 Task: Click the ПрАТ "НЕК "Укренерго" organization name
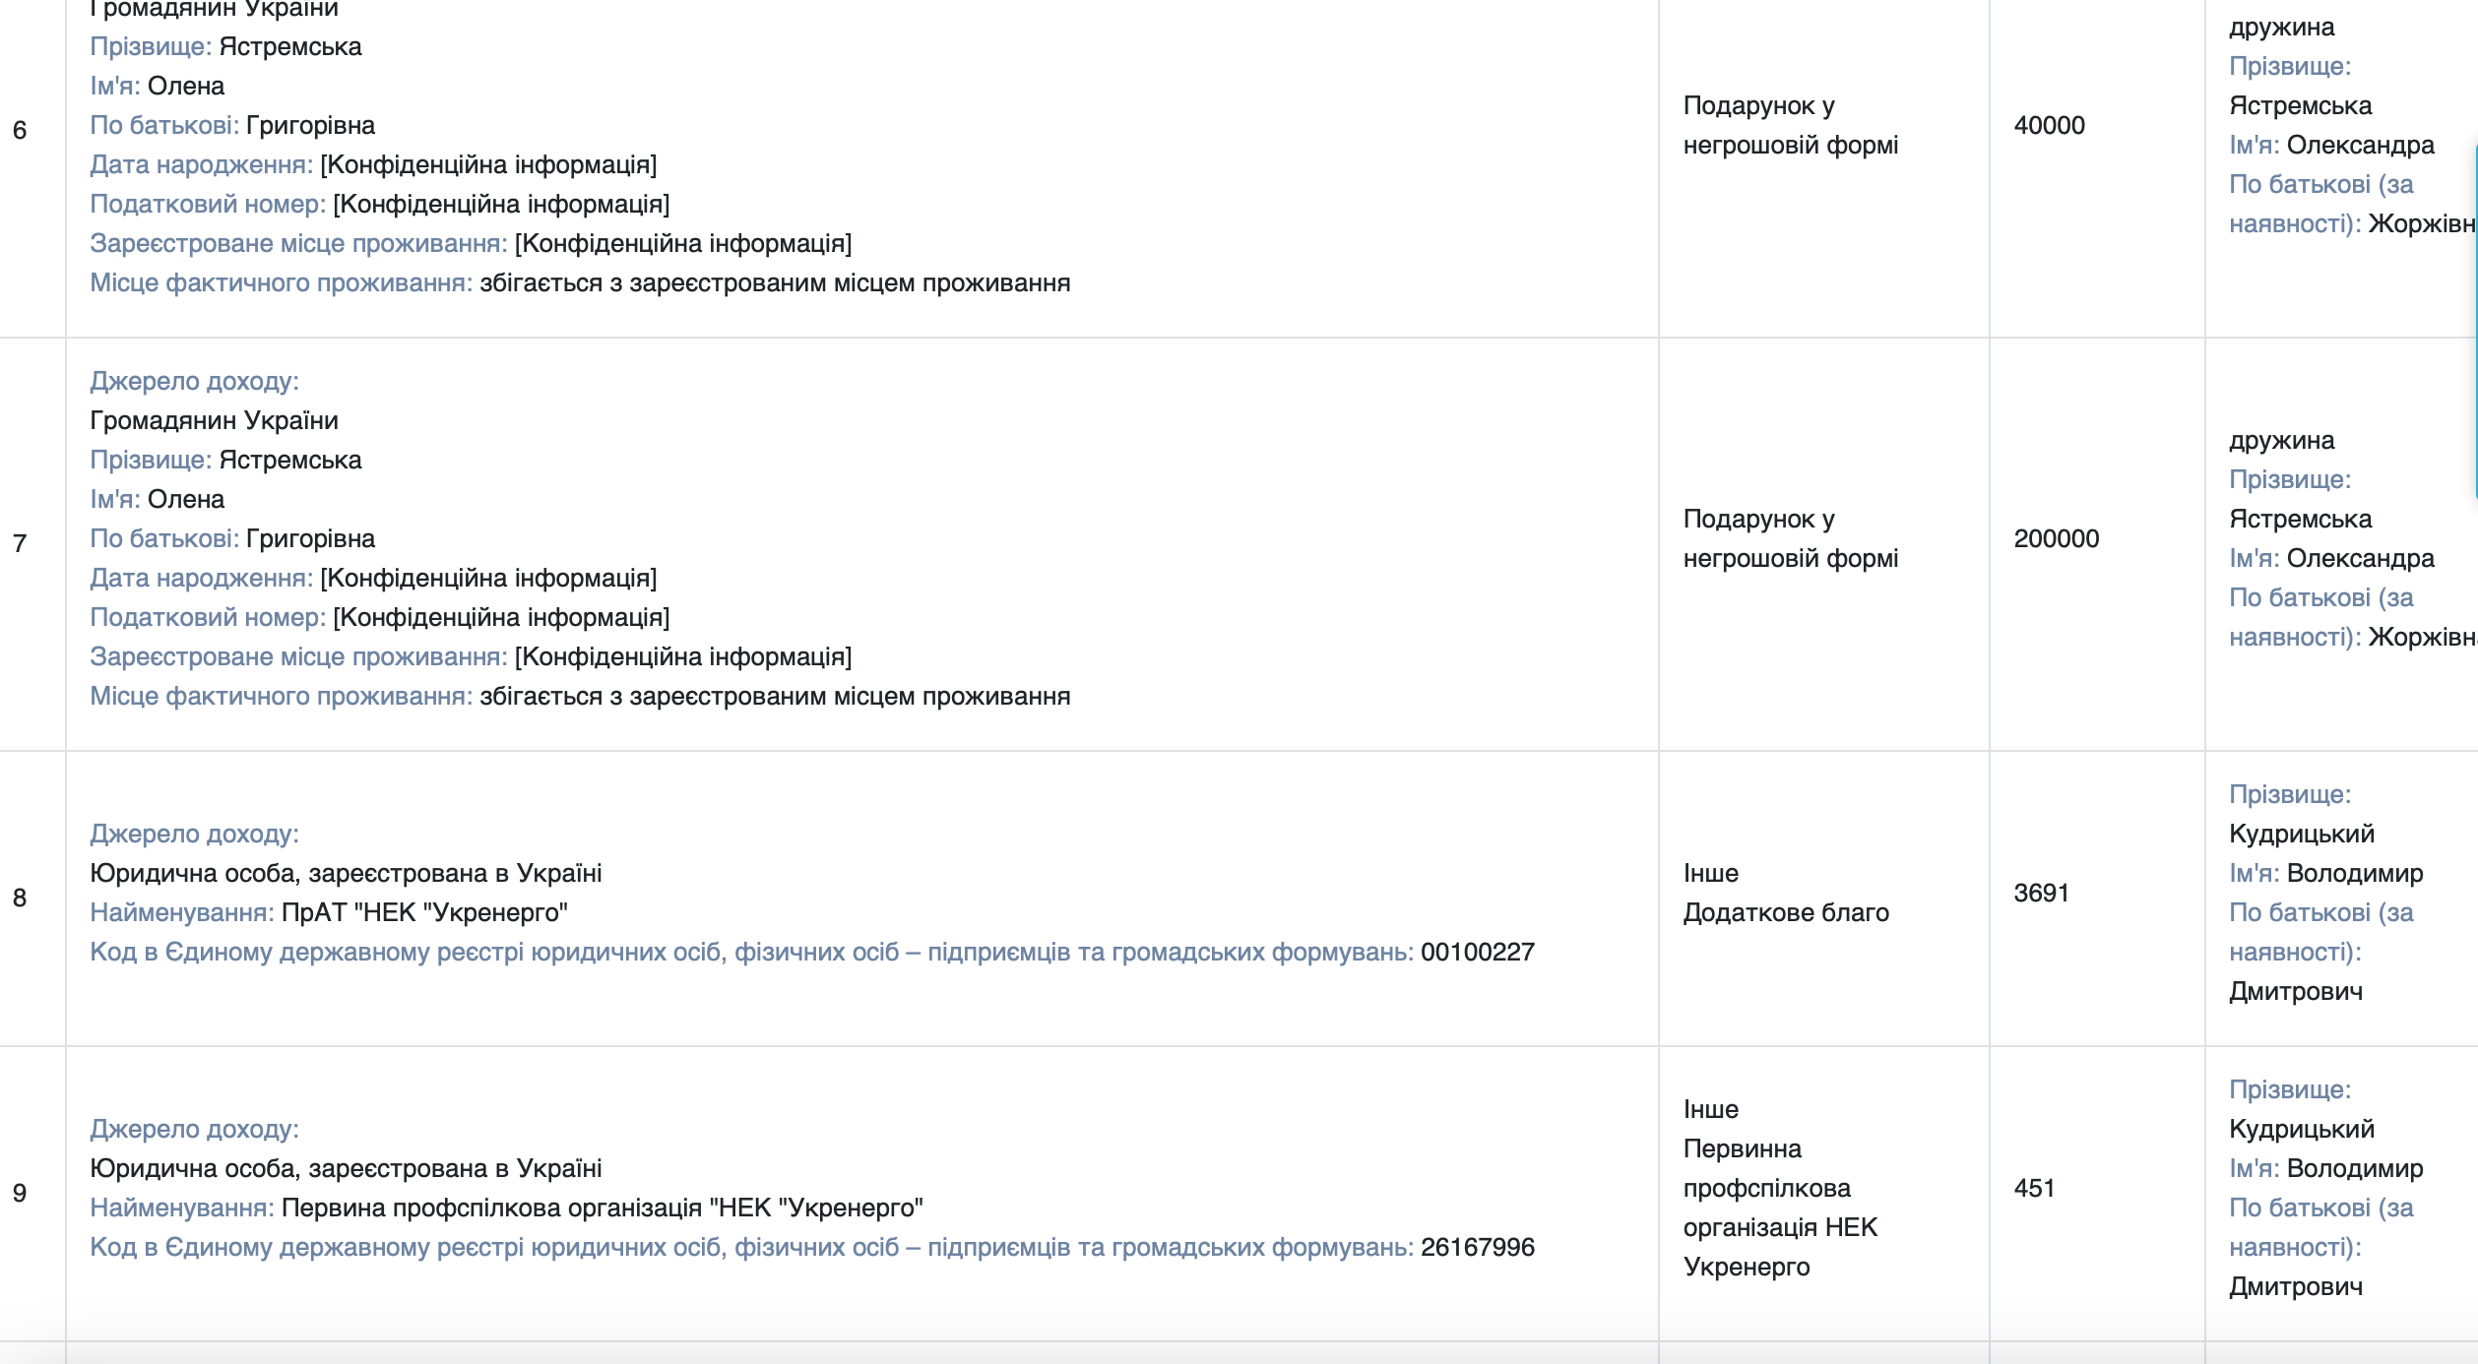click(424, 912)
